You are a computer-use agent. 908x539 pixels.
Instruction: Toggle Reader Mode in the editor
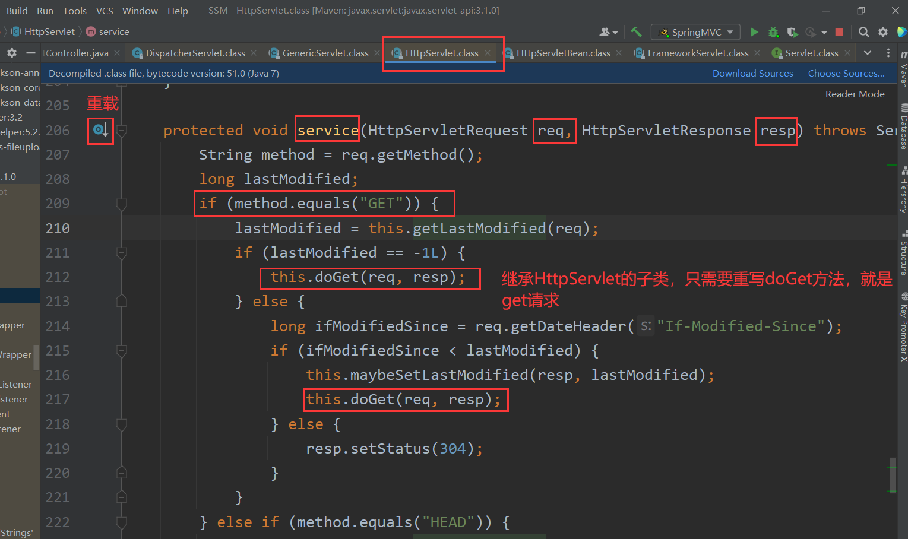[x=855, y=94]
